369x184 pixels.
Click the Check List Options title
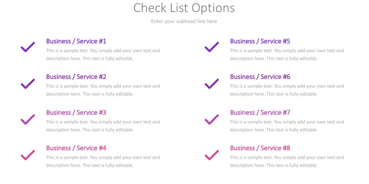pyautogui.click(x=184, y=8)
